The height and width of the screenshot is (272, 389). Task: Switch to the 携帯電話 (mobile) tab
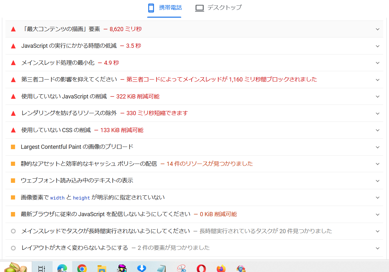[x=164, y=8]
